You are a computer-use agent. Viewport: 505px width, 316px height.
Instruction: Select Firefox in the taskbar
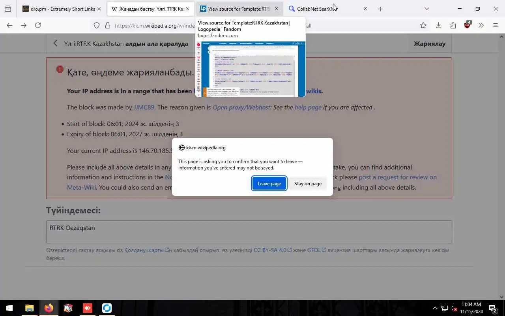click(49, 308)
